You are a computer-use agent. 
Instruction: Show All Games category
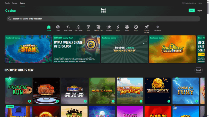158,28
